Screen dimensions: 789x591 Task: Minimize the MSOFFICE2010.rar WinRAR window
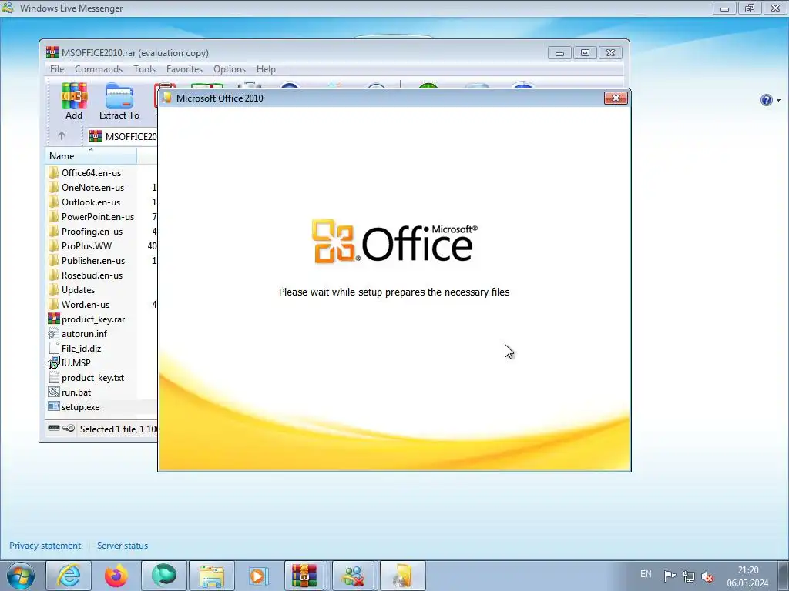point(559,53)
